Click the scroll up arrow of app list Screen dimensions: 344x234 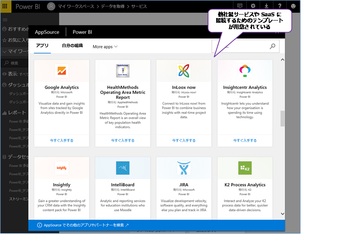point(283,60)
